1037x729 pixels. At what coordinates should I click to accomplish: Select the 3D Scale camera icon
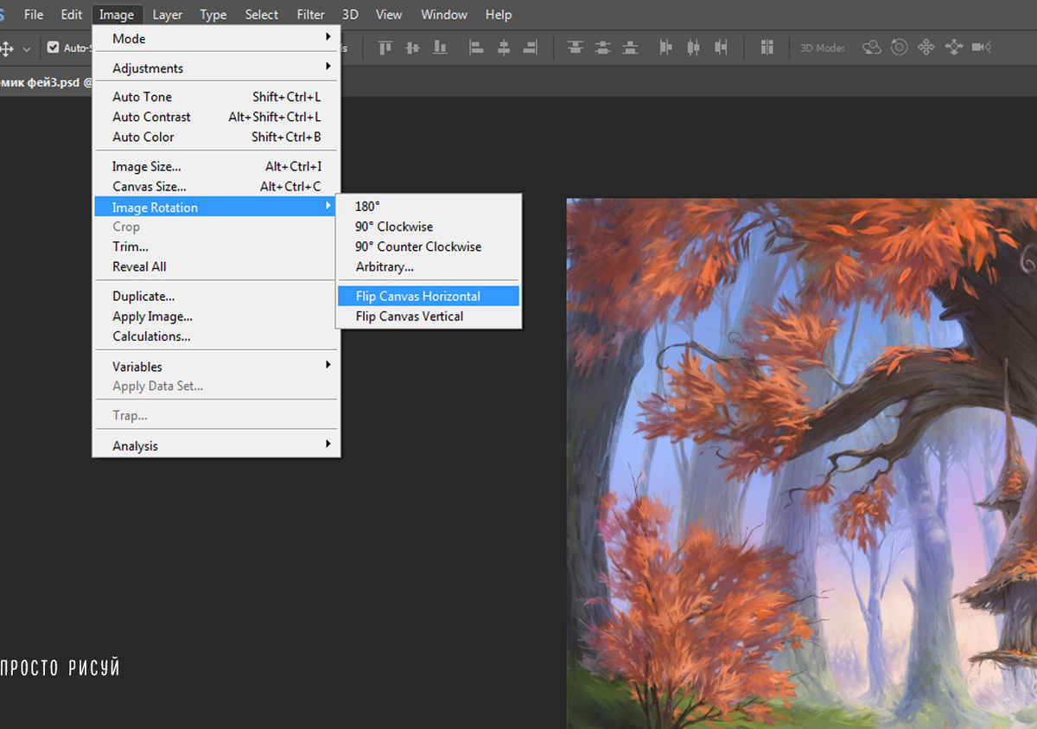click(x=981, y=48)
